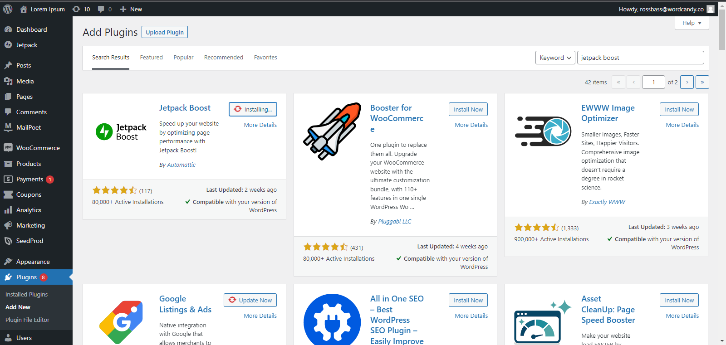Viewport: 726px width, 345px height.
Task: Click the Appearance brush icon
Action: tap(8, 262)
